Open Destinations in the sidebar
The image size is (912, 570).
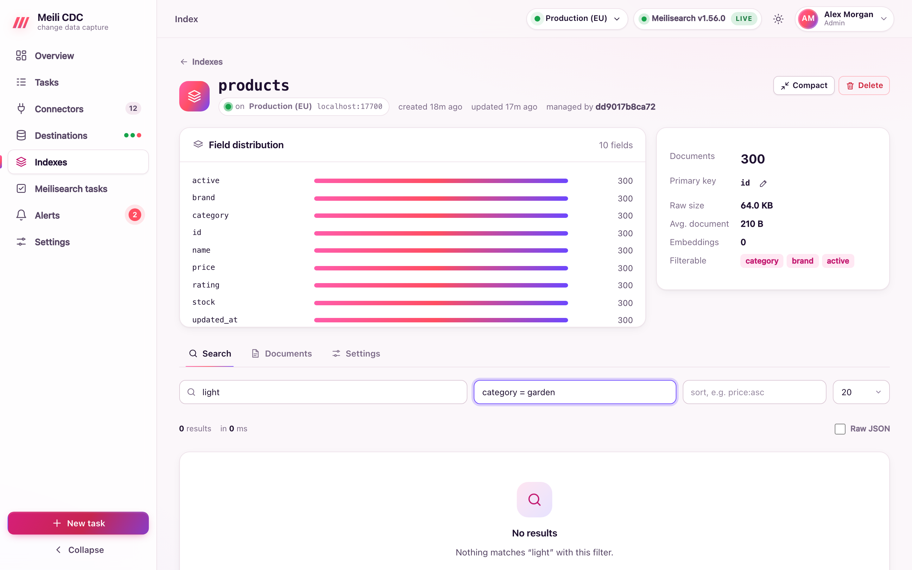tap(78, 135)
